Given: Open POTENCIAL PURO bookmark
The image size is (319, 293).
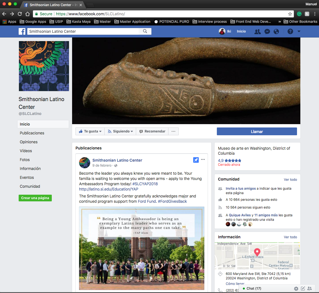Looking at the screenshot, I should (172, 21).
